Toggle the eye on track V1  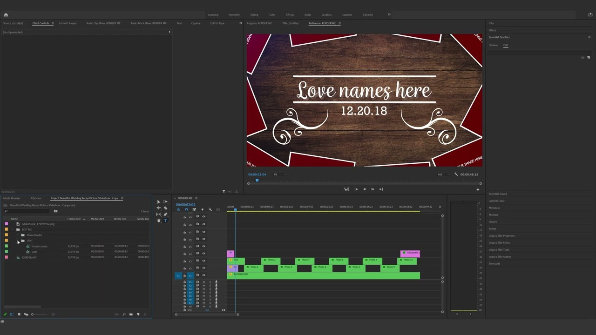(x=203, y=275)
